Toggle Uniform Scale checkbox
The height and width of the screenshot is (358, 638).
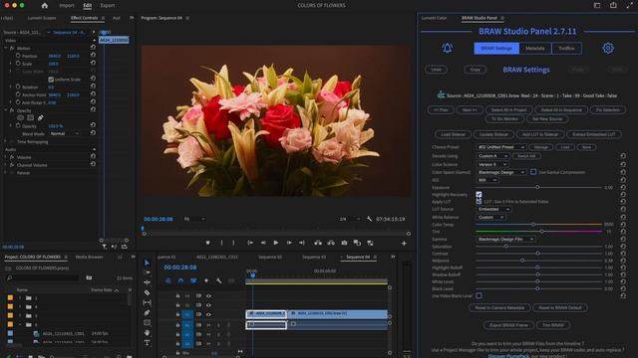pos(51,80)
